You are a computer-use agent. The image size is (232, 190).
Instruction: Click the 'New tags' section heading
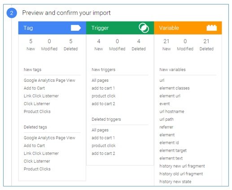point(32,70)
